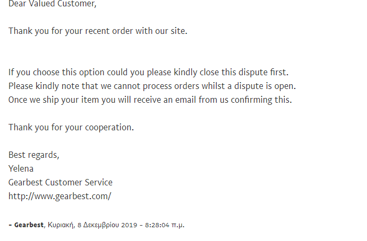This screenshot has width=367, height=241.
Task: Click the 'Please kindly note' sentence
Action: point(152,86)
